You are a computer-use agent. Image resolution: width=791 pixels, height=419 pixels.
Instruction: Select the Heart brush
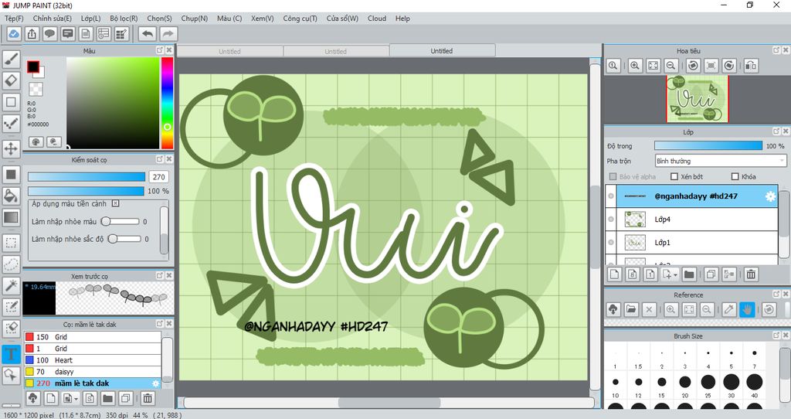click(x=93, y=360)
